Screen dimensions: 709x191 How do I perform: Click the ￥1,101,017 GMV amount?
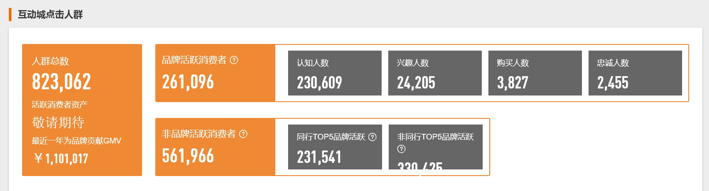pyautogui.click(x=61, y=158)
